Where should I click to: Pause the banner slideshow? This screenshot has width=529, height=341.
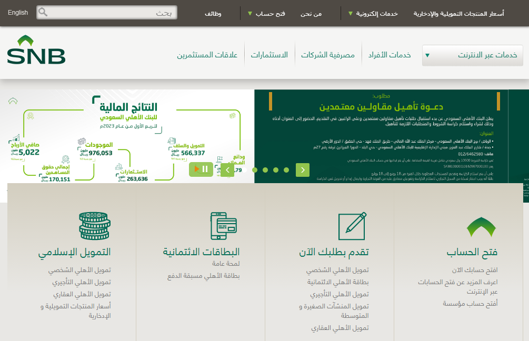(x=201, y=169)
